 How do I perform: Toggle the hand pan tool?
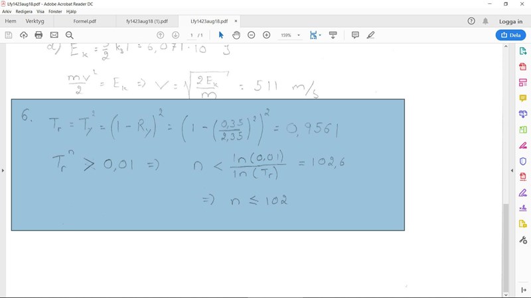click(236, 35)
